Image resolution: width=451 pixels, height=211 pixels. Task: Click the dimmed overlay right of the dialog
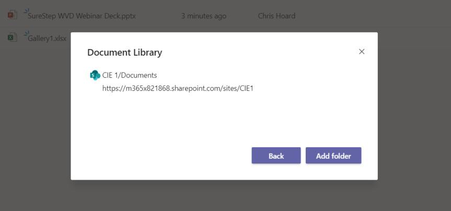(x=413, y=115)
